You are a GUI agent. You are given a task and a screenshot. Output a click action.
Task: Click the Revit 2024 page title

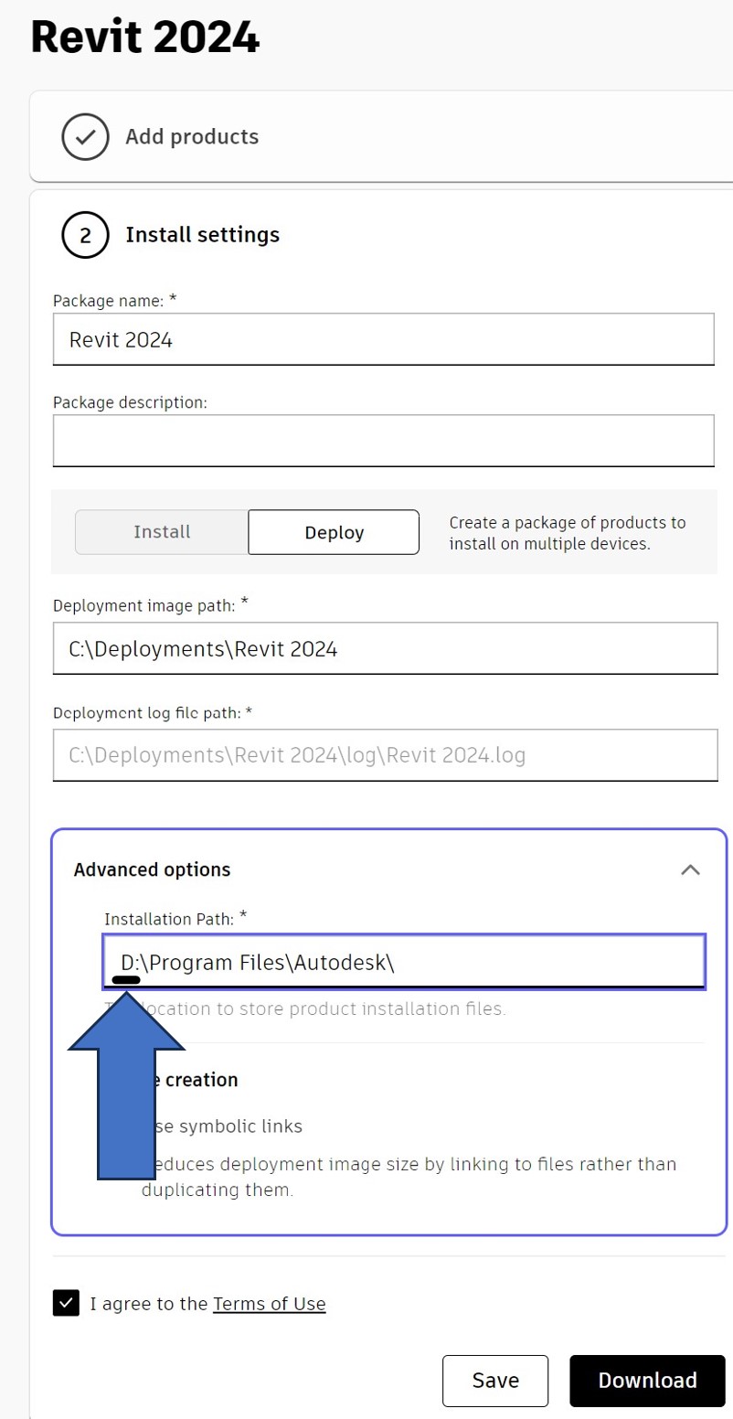(144, 37)
